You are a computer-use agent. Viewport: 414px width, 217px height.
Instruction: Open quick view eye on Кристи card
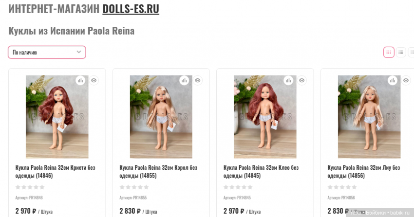click(94, 80)
